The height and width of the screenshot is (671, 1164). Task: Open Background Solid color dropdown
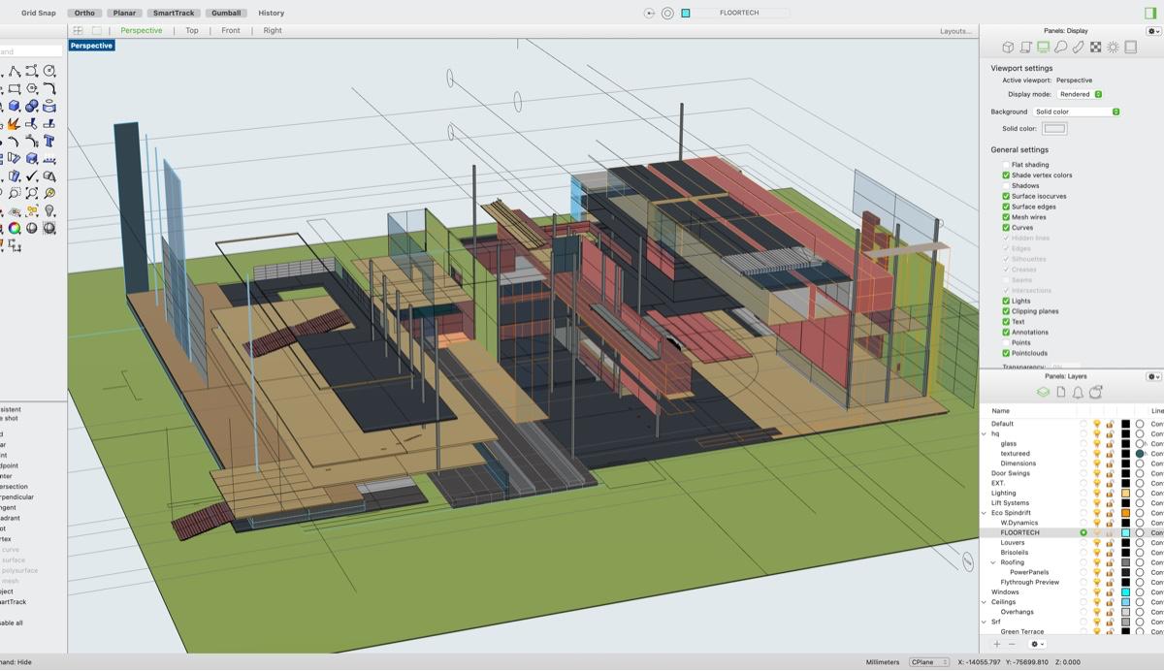coord(1077,112)
